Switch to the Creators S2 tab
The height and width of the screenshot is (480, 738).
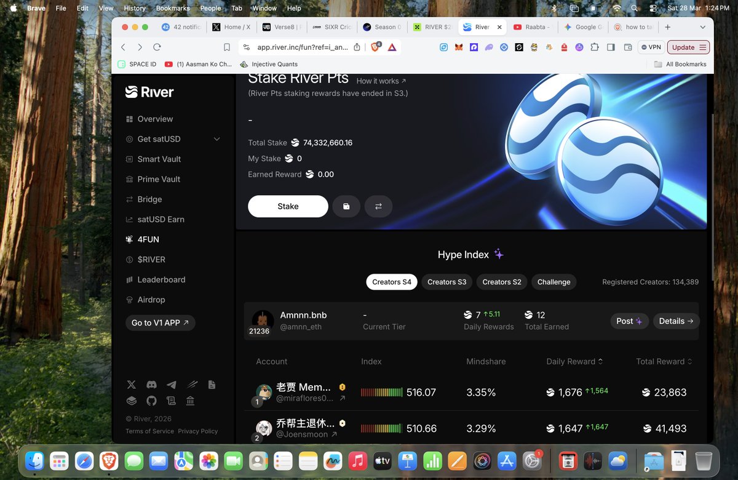click(x=502, y=282)
